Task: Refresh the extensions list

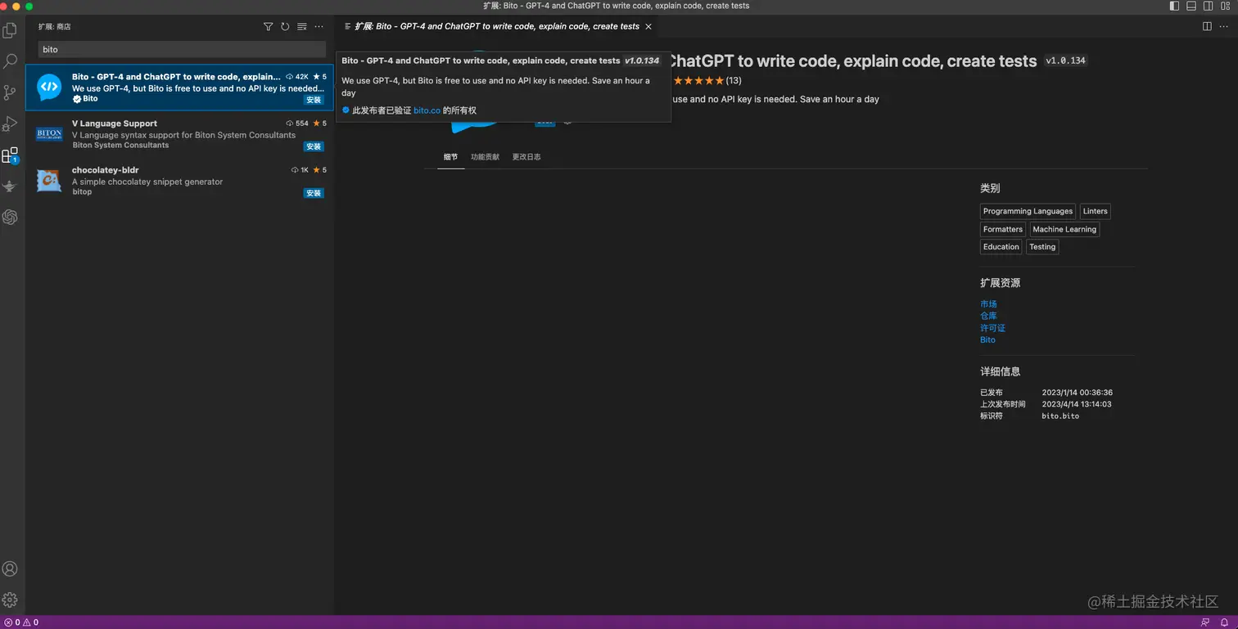Action: (285, 26)
